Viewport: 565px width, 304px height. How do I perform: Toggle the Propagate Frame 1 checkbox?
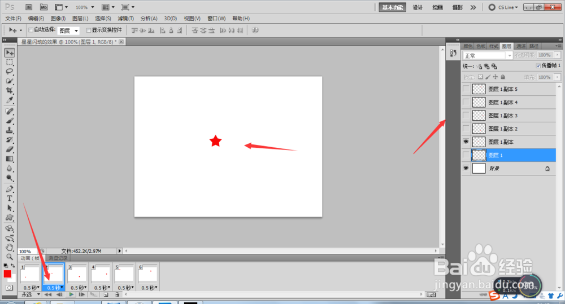(x=538, y=65)
